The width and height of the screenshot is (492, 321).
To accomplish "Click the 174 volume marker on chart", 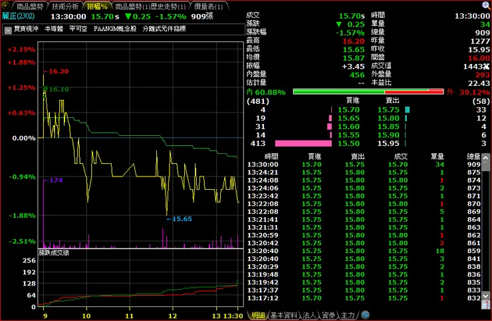I will pyautogui.click(x=53, y=180).
